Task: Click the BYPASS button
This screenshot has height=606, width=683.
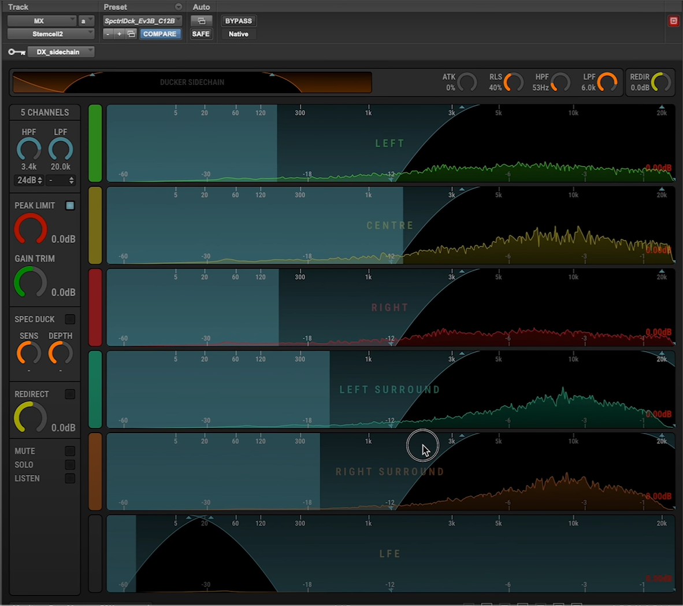Action: (x=238, y=21)
